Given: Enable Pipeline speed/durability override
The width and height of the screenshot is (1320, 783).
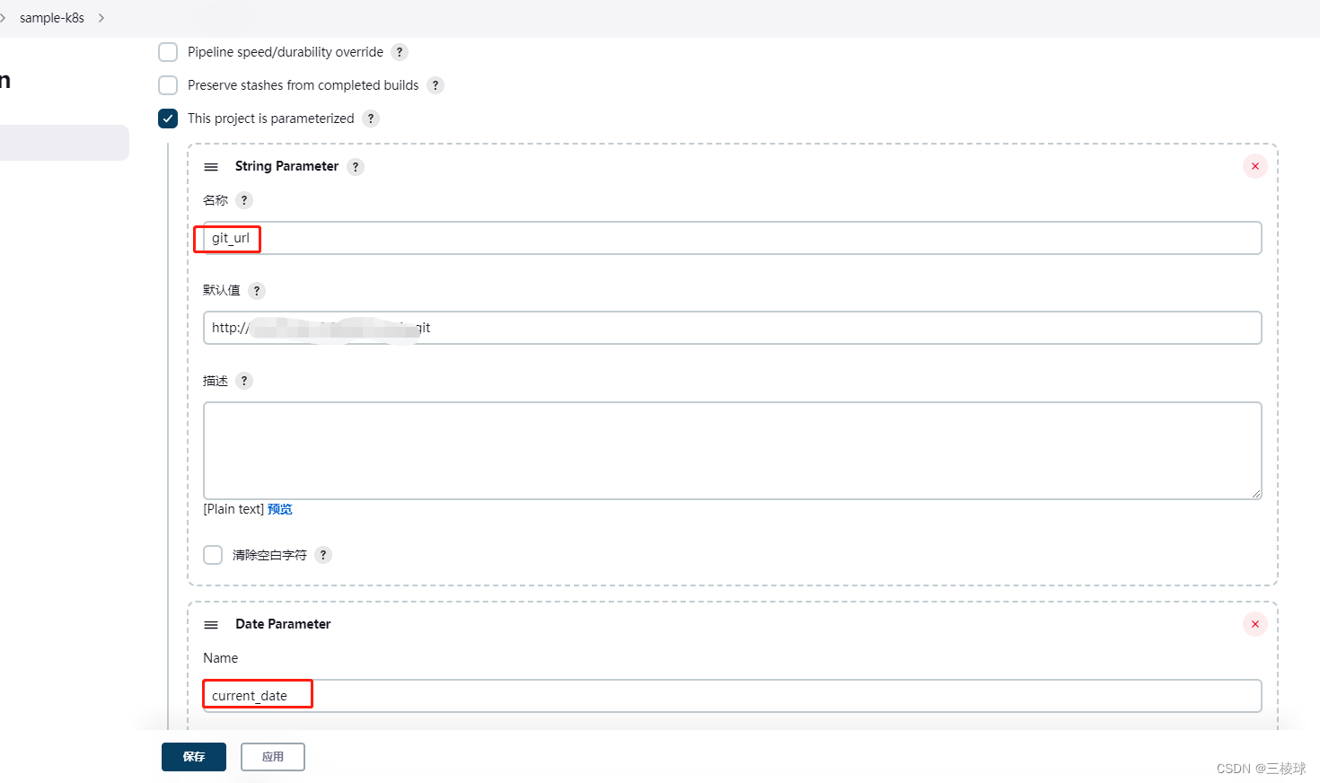Looking at the screenshot, I should 167,51.
